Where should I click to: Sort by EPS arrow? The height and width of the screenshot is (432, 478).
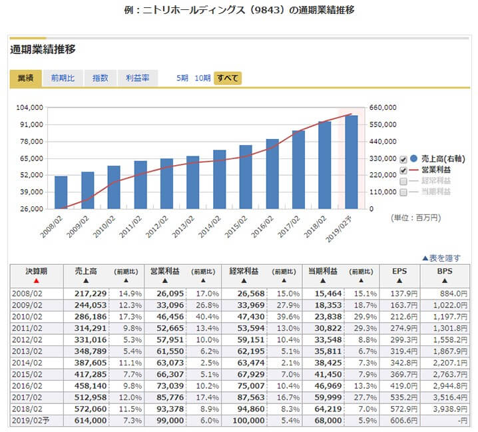tap(399, 281)
